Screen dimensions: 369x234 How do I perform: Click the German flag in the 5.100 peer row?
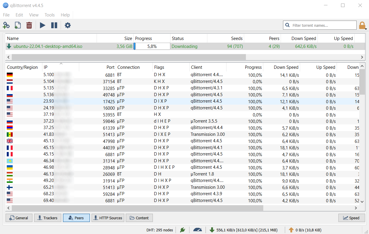pyautogui.click(x=10, y=75)
